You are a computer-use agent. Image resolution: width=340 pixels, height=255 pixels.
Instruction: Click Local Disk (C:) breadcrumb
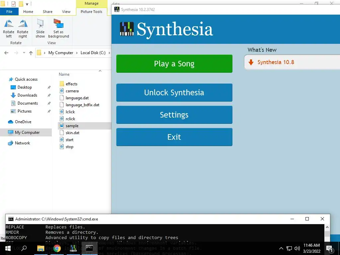(93, 53)
